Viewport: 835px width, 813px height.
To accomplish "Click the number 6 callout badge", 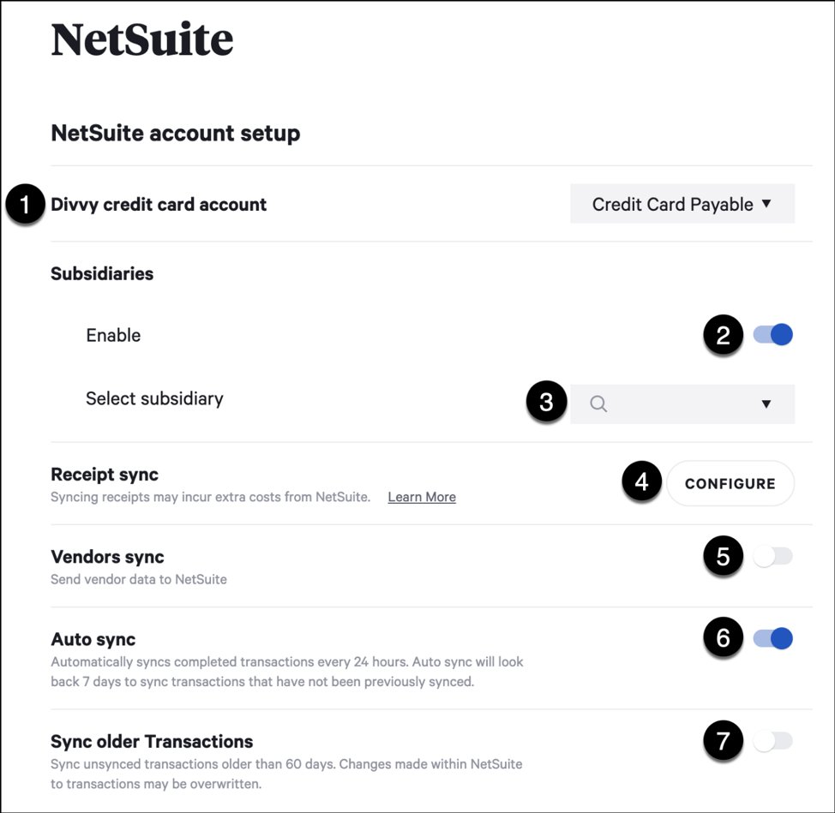I will point(723,638).
